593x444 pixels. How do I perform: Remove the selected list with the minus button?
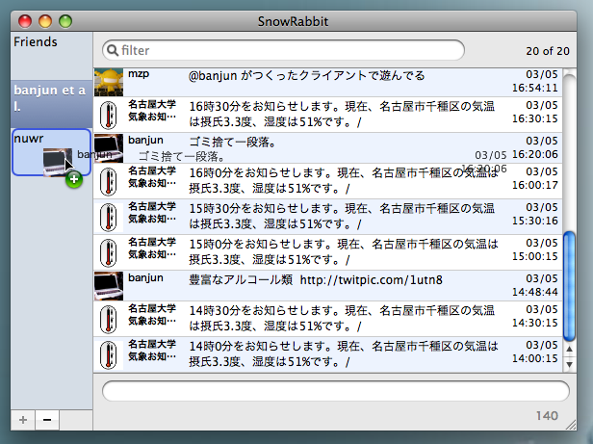point(47,420)
